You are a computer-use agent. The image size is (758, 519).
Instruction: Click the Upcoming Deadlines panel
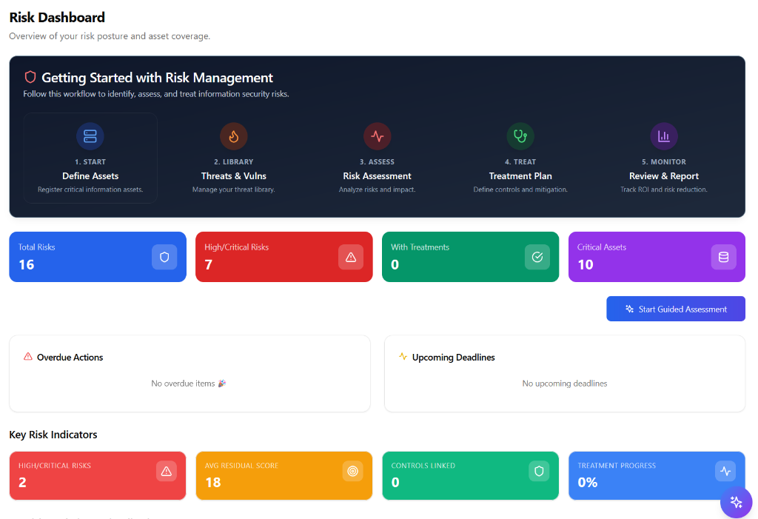point(564,374)
